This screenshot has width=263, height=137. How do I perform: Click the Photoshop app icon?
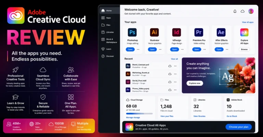click(132, 32)
